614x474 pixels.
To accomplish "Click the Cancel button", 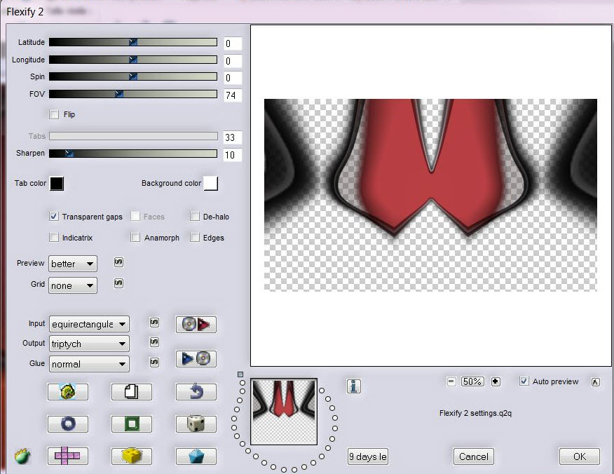I will click(473, 456).
